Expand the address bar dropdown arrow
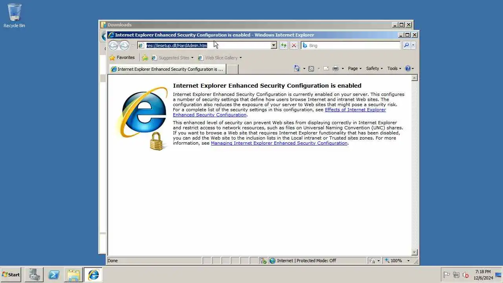 (274, 45)
